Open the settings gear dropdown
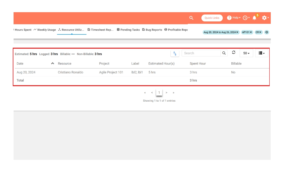 [265, 18]
